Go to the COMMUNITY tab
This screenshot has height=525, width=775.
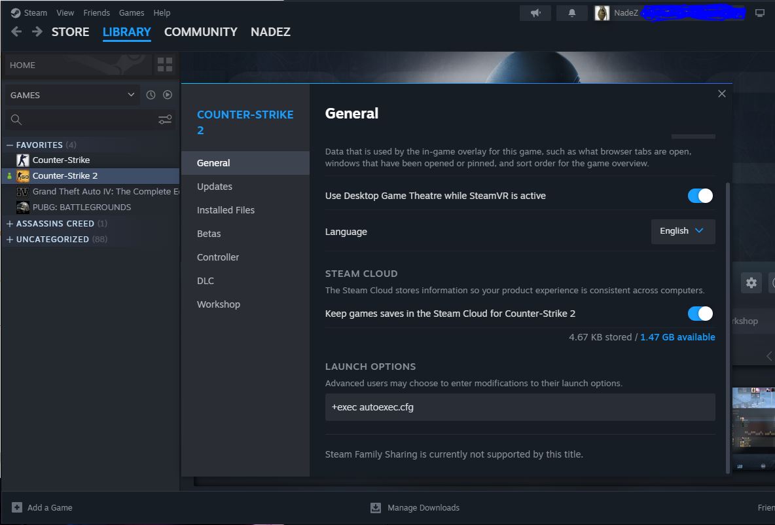coord(201,31)
